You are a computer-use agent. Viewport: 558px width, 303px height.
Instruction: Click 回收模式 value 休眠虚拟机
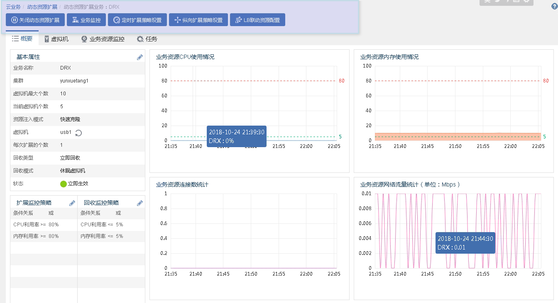(73, 171)
